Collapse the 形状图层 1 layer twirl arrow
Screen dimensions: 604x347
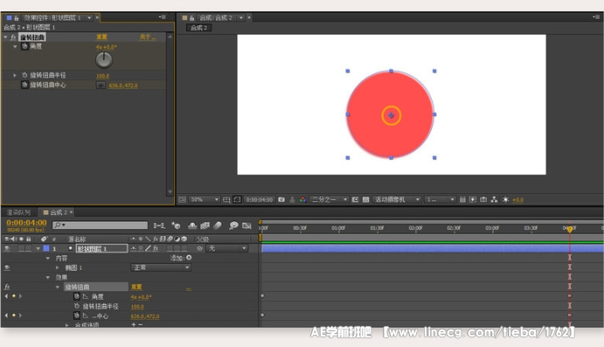tap(38, 249)
